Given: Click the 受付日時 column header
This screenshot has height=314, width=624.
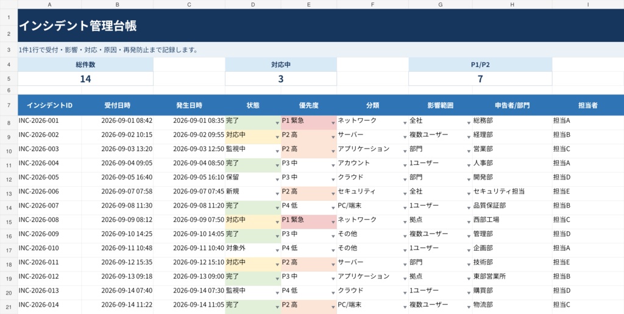Looking at the screenshot, I should pos(118,105).
